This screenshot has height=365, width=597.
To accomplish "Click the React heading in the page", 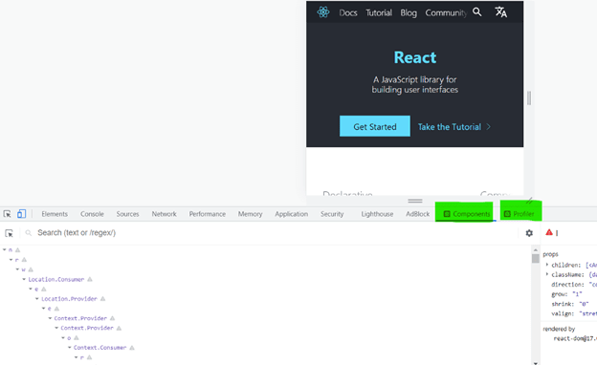I will tap(415, 57).
